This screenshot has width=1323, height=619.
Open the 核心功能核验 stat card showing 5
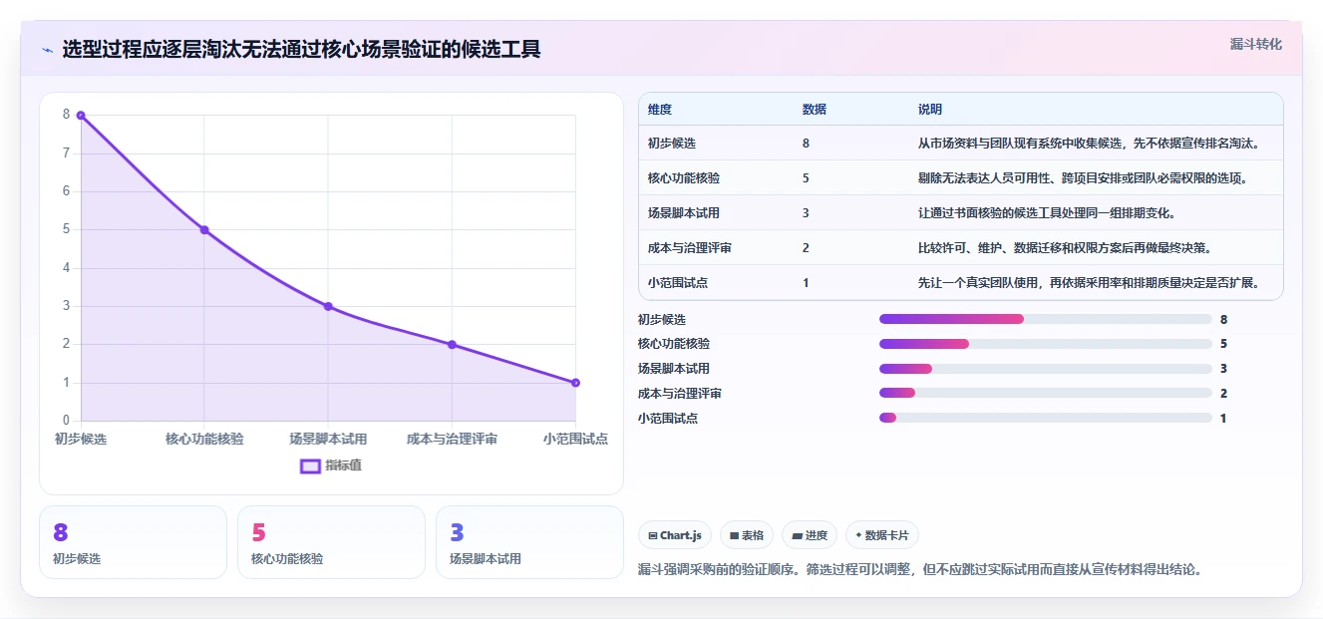[332, 542]
